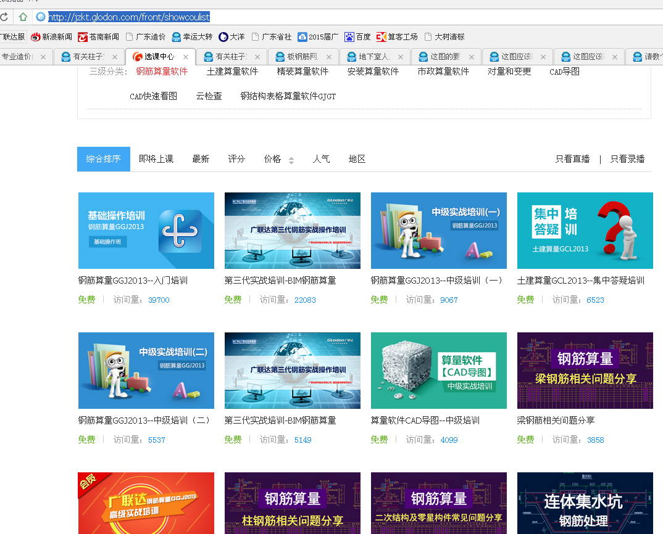Viewport: 663px width, 534px height.
Task: Open the 大洋 bookmark
Action: click(231, 37)
